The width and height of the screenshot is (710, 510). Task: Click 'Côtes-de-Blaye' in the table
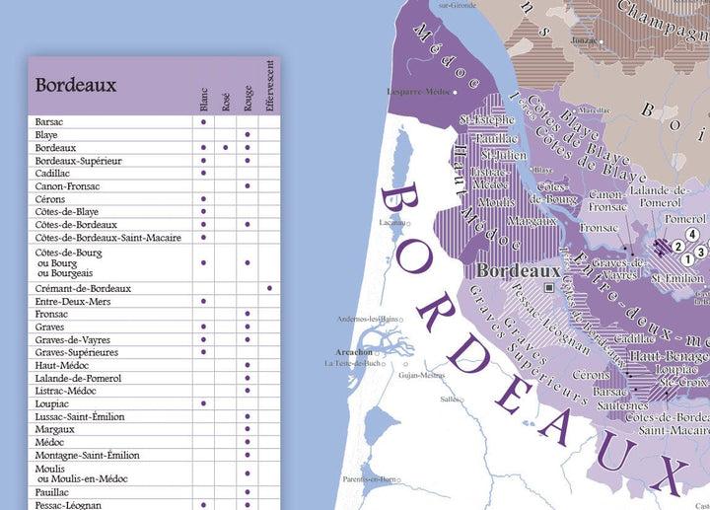coord(67,212)
